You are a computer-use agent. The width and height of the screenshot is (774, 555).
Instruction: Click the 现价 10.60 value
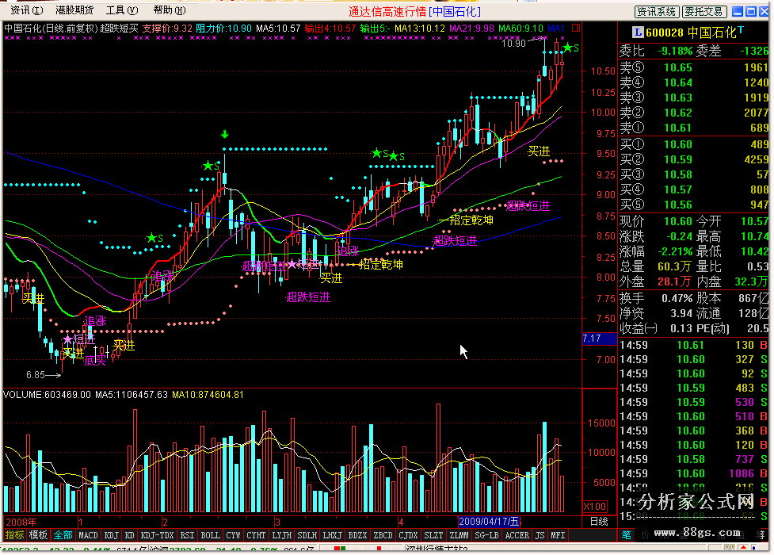(677, 221)
